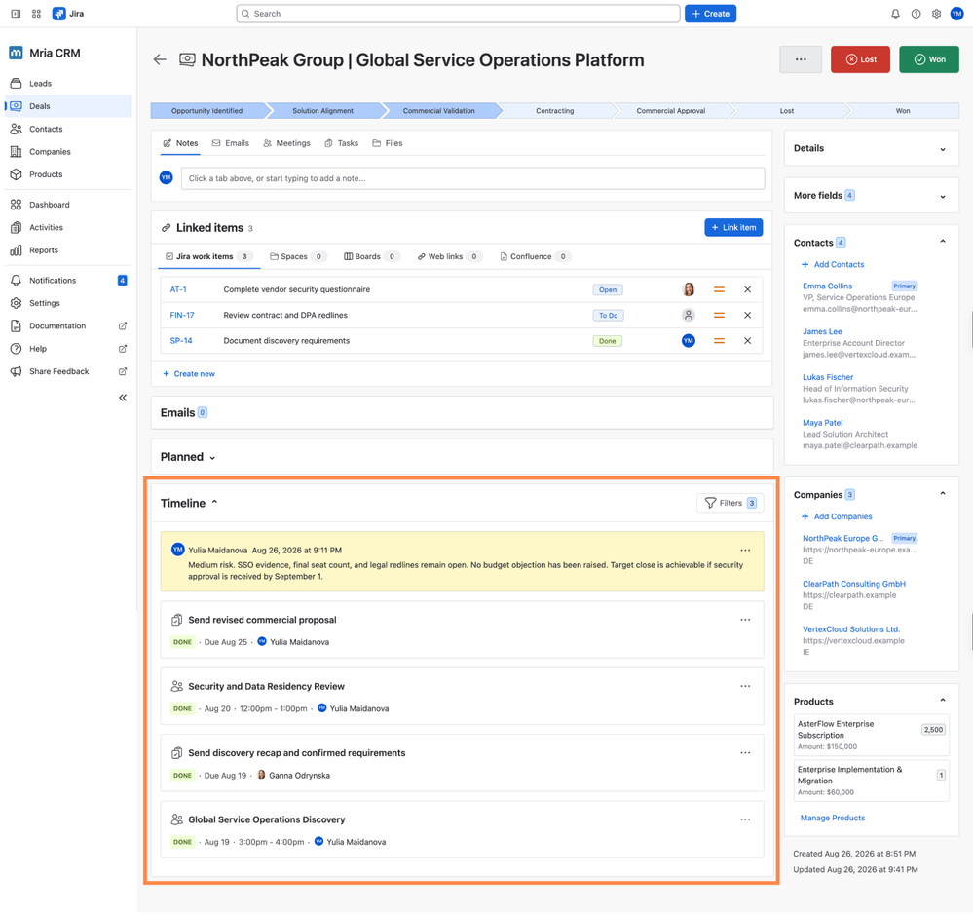Open the app switcher grid icon
The height and width of the screenshot is (914, 973).
[x=37, y=14]
